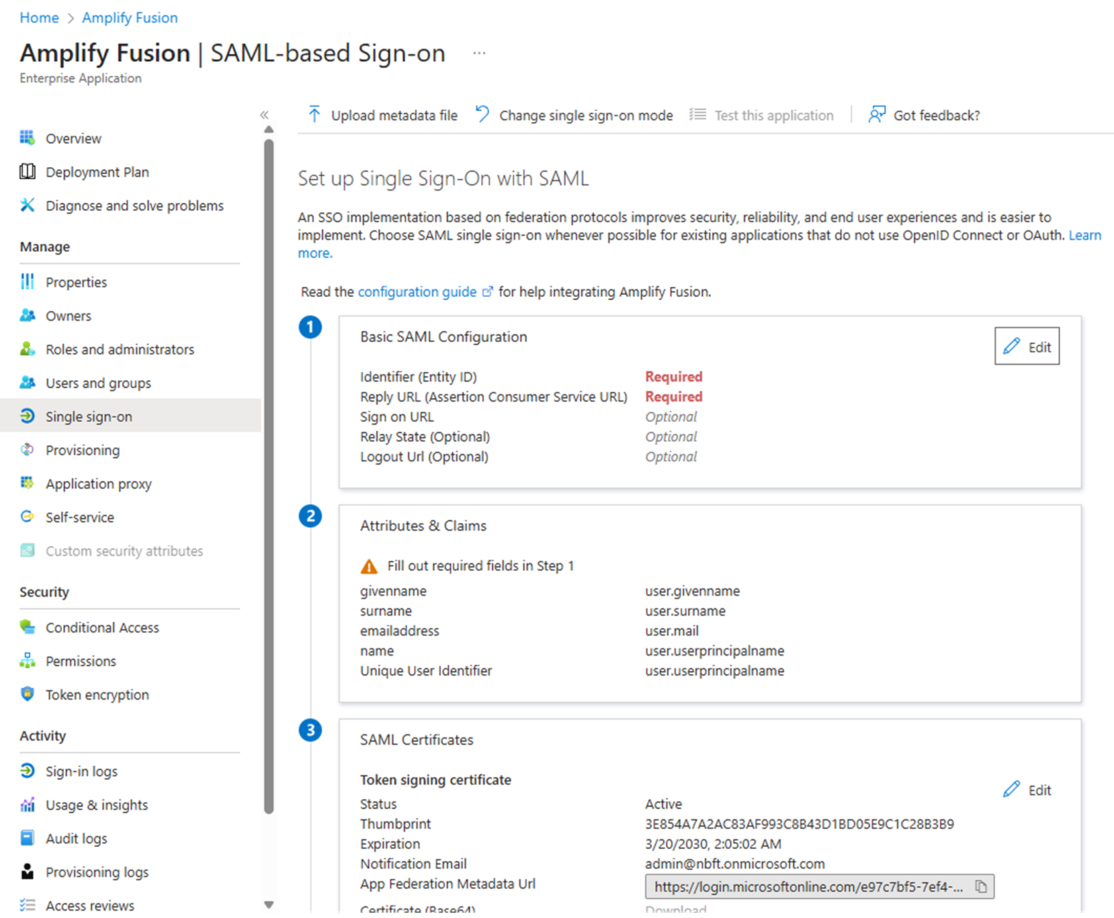Collapse the left navigation menu
Viewport: 1114px width, 918px height.
point(264,115)
